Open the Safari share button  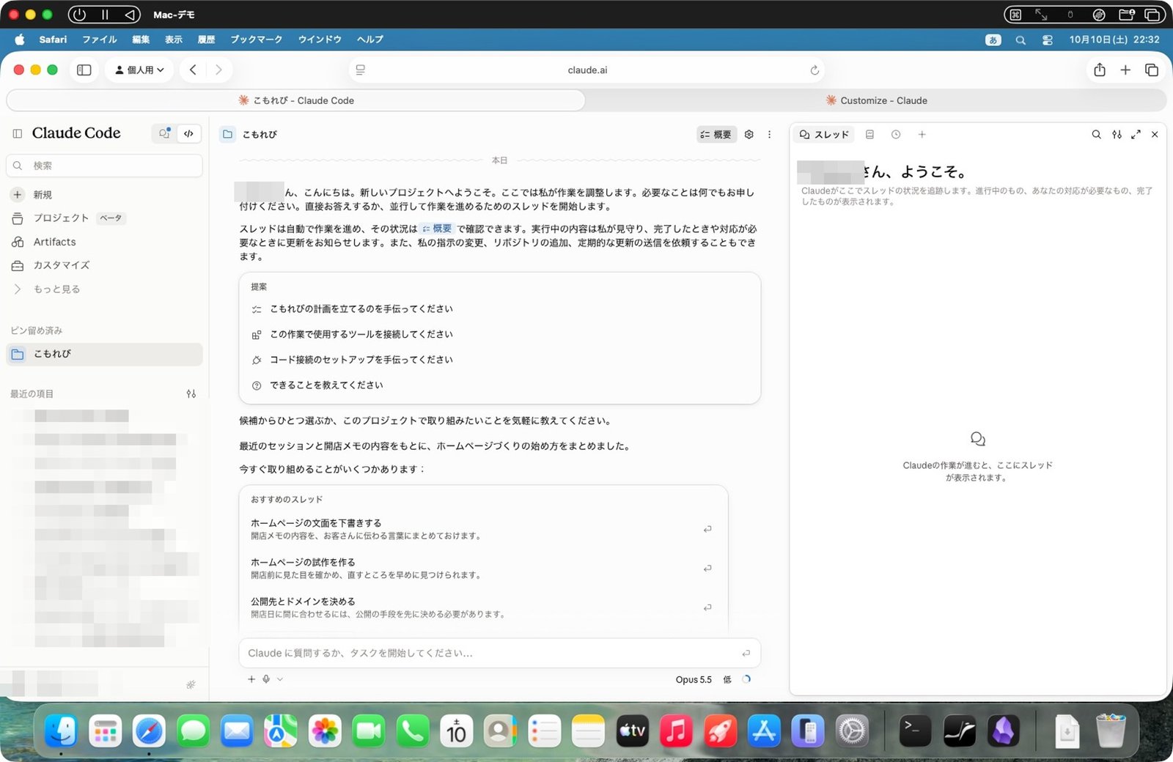(1100, 70)
